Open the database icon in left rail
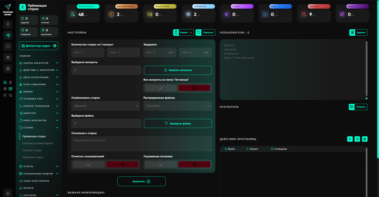 pos(8,68)
